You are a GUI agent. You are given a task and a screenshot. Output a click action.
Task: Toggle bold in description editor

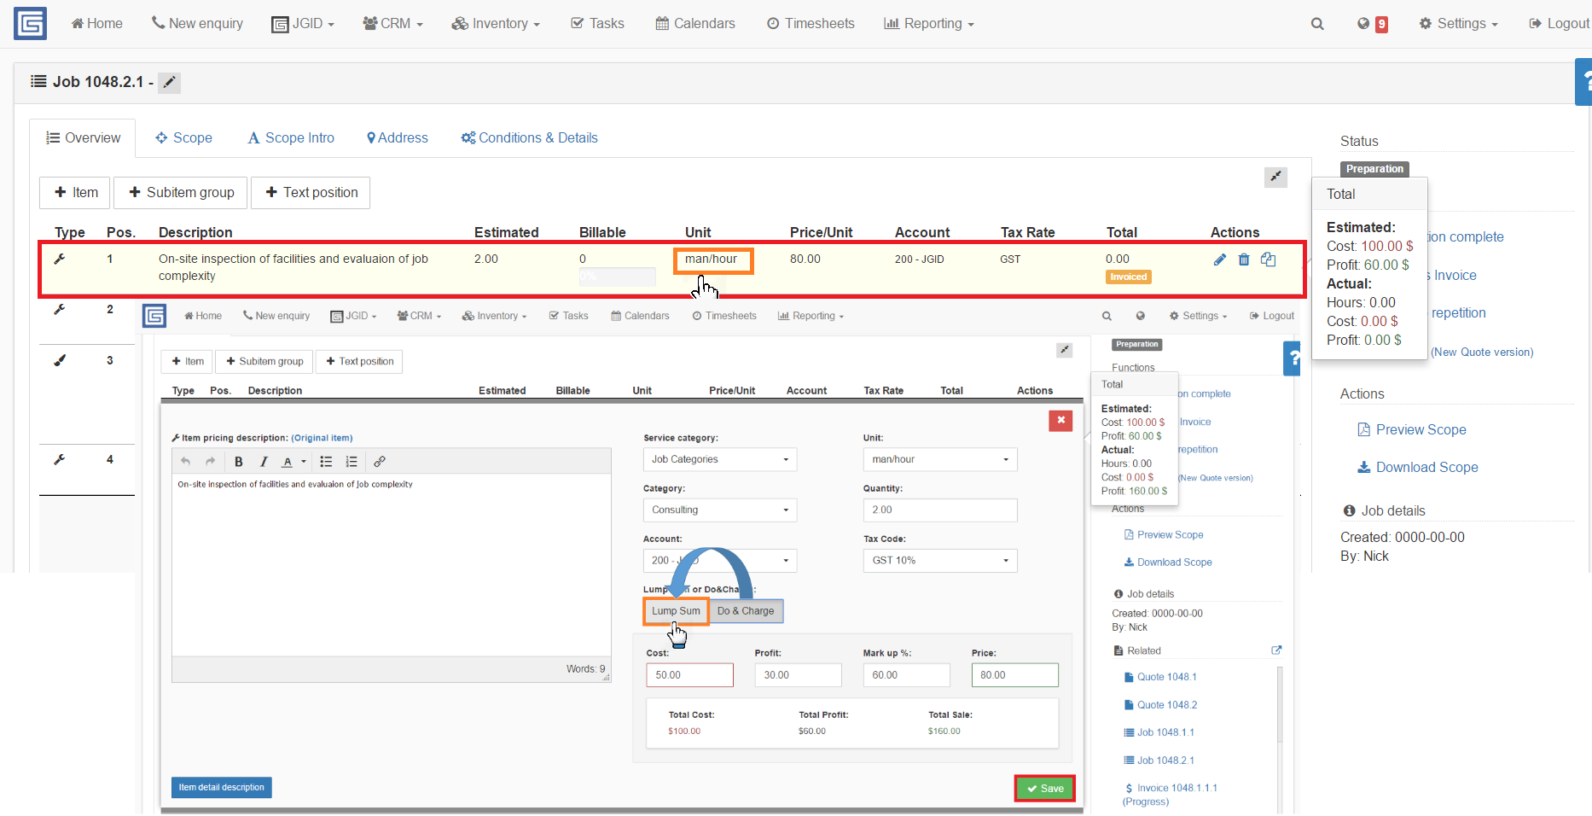pos(239,462)
